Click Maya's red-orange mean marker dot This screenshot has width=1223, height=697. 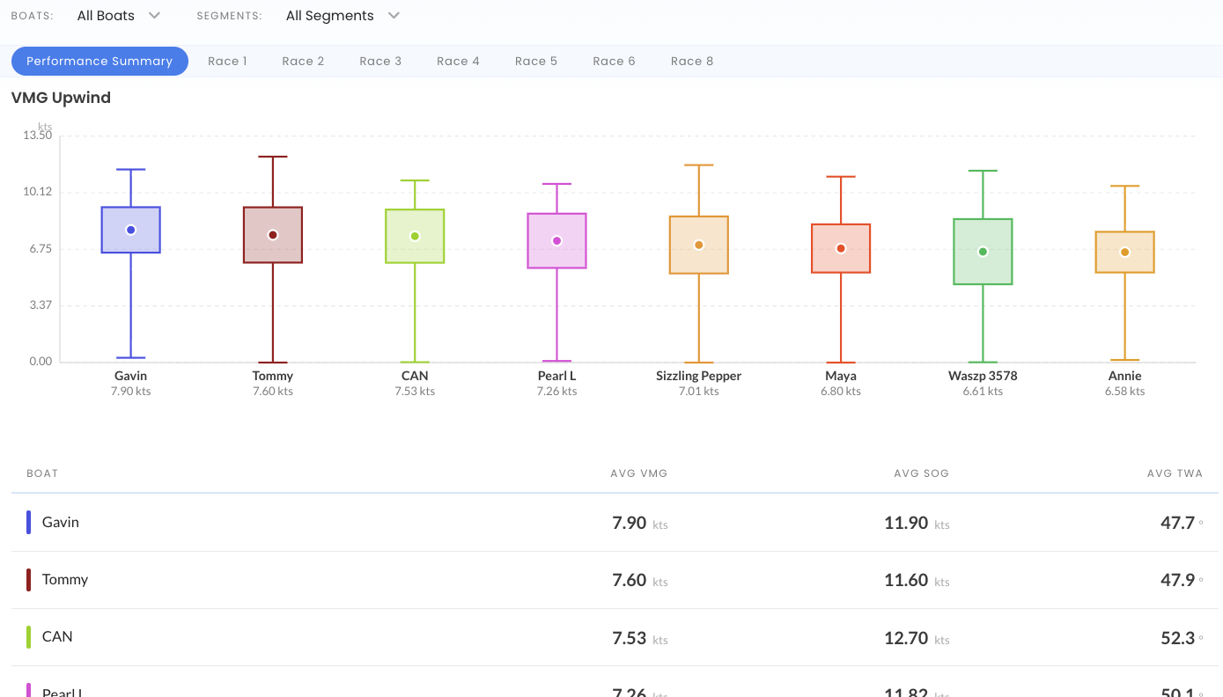coord(841,248)
